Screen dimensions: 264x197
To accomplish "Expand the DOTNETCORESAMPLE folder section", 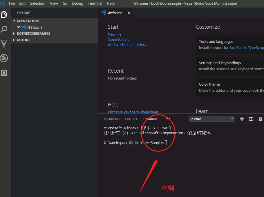I will tap(33, 34).
